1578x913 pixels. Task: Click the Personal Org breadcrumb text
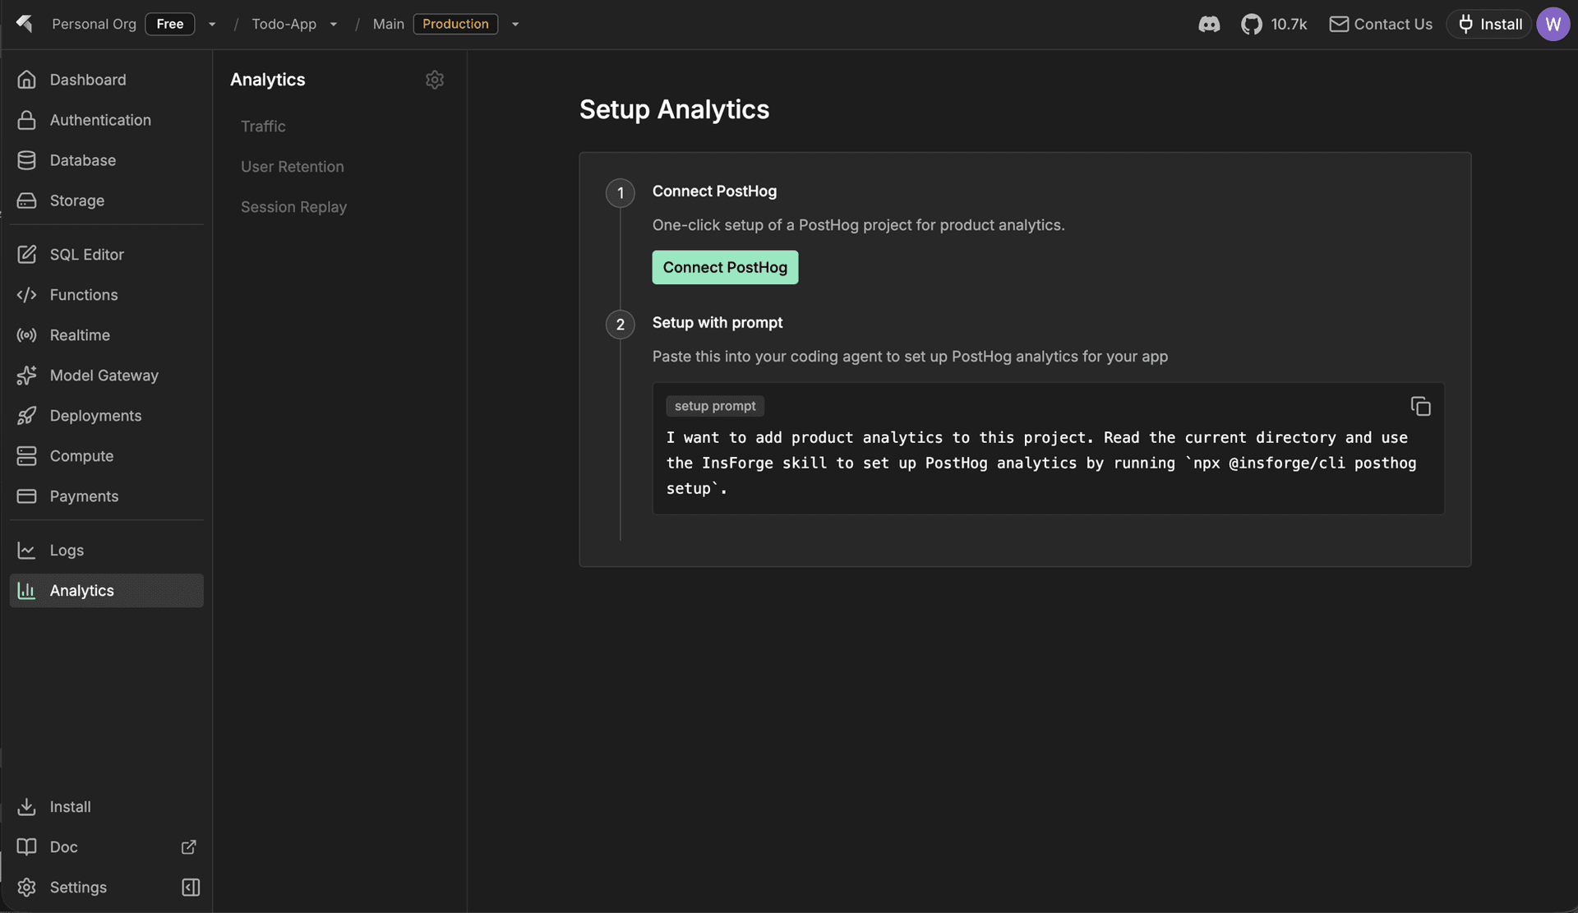[x=94, y=24]
